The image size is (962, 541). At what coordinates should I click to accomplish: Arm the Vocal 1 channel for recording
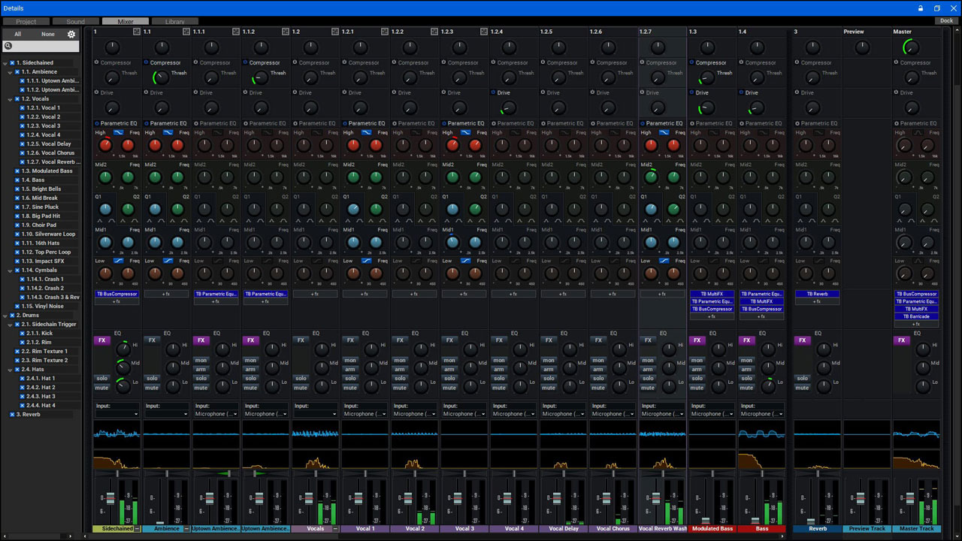350,369
